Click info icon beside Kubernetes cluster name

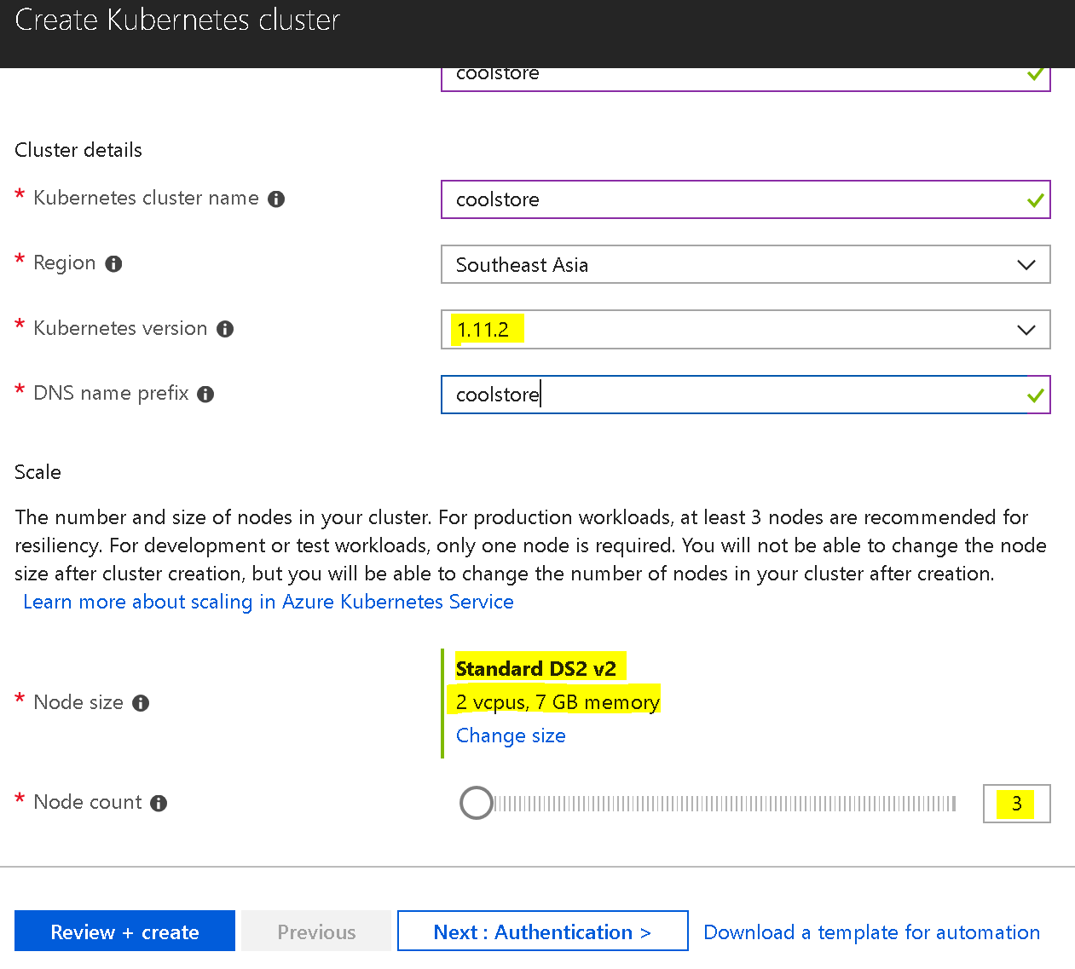point(276,199)
